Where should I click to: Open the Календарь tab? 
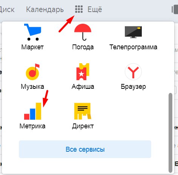click(45, 10)
